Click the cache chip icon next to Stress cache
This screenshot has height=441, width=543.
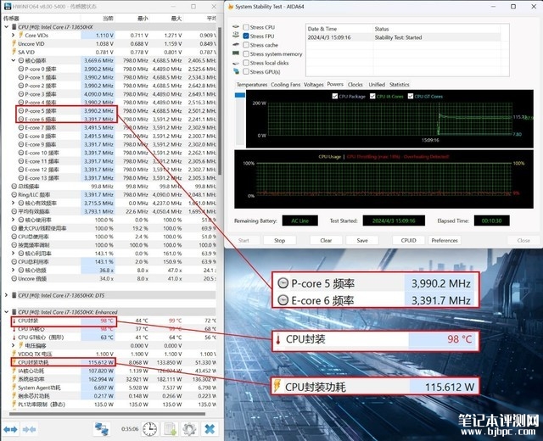point(236,45)
